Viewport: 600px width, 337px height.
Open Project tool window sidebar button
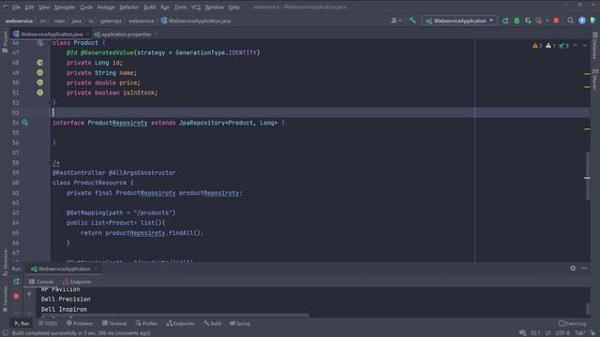coord(5,42)
